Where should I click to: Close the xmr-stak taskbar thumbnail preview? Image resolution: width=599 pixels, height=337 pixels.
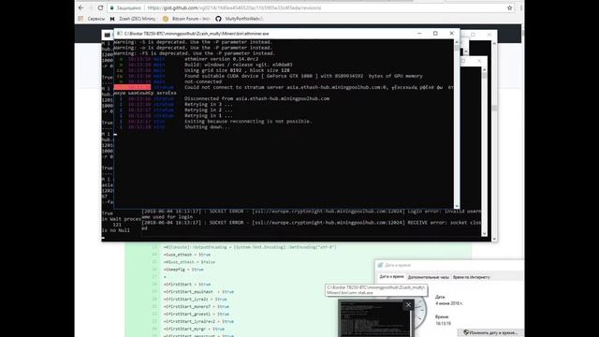[x=408, y=304]
